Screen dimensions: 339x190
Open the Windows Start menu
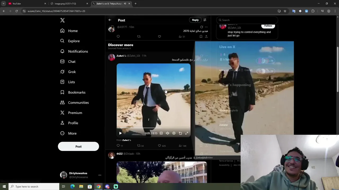(4, 187)
